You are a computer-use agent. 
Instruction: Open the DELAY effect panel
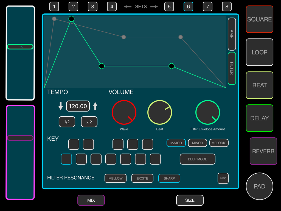click(x=260, y=118)
